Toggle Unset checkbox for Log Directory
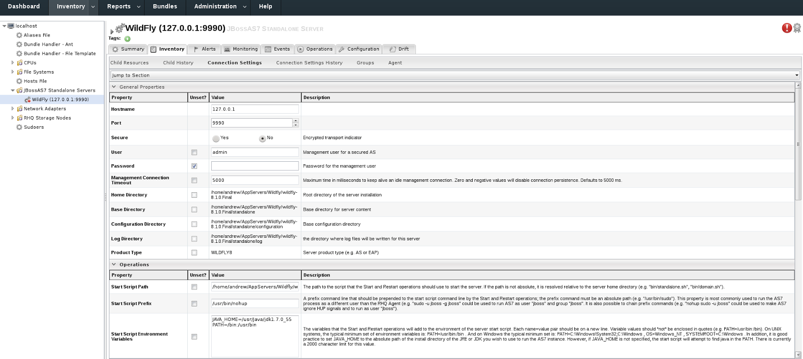This screenshot has height=359, width=803. (x=194, y=239)
